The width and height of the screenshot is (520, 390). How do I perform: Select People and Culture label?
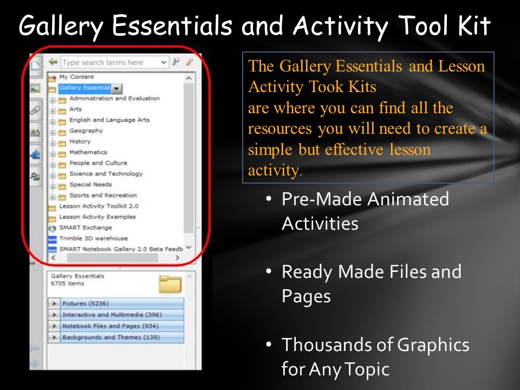(98, 163)
